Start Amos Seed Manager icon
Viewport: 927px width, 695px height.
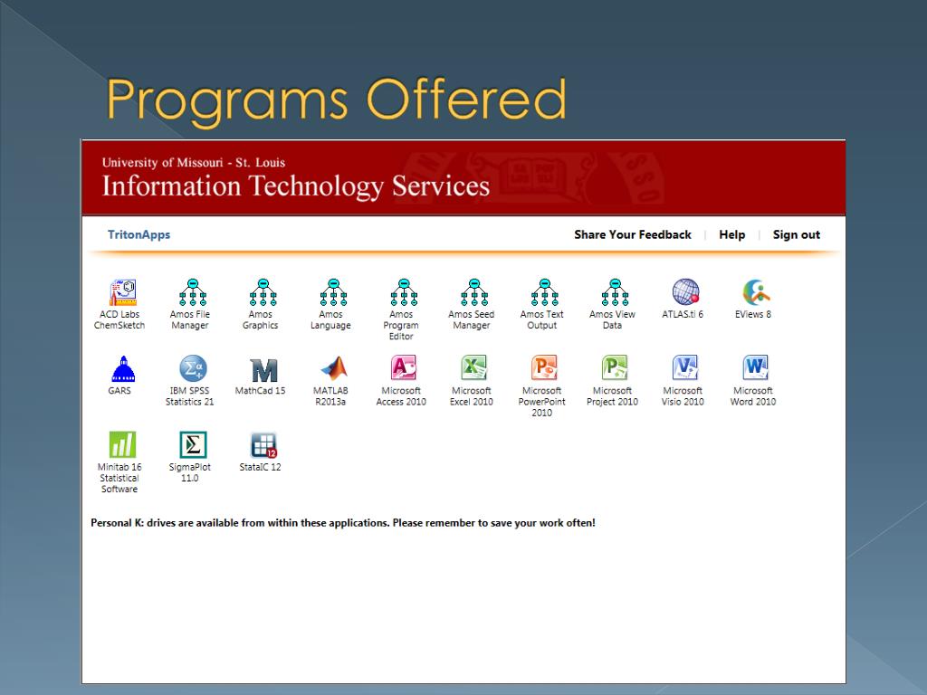pos(474,292)
